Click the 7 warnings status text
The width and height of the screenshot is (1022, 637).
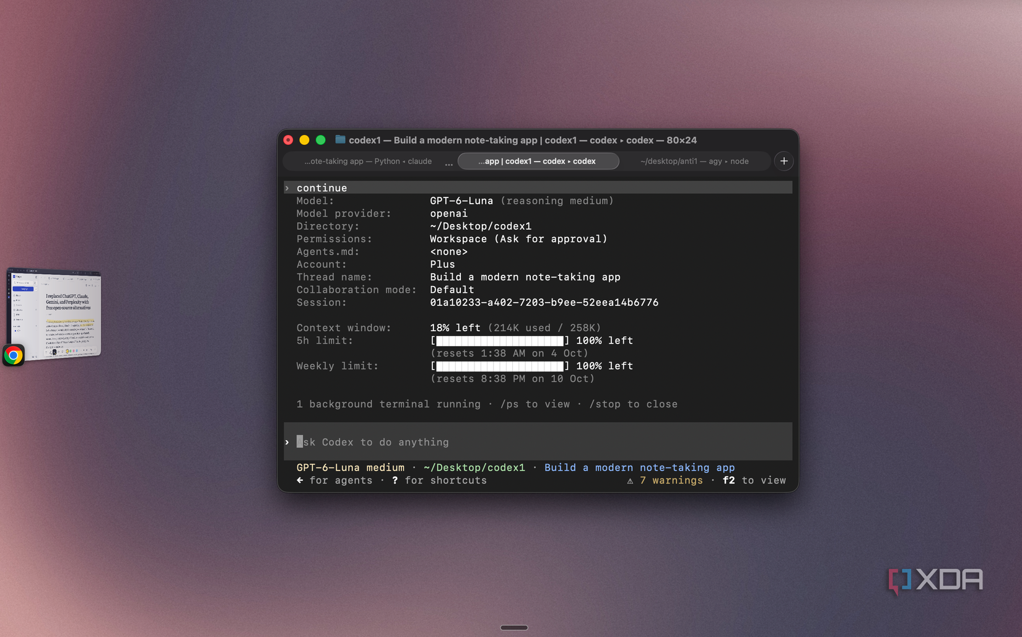click(x=671, y=480)
